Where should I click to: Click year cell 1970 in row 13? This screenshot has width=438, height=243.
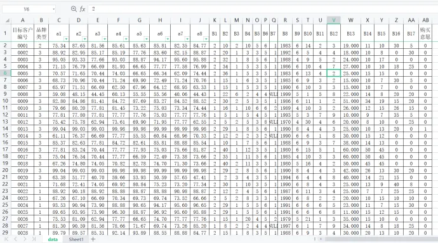pyautogui.click(x=285, y=122)
